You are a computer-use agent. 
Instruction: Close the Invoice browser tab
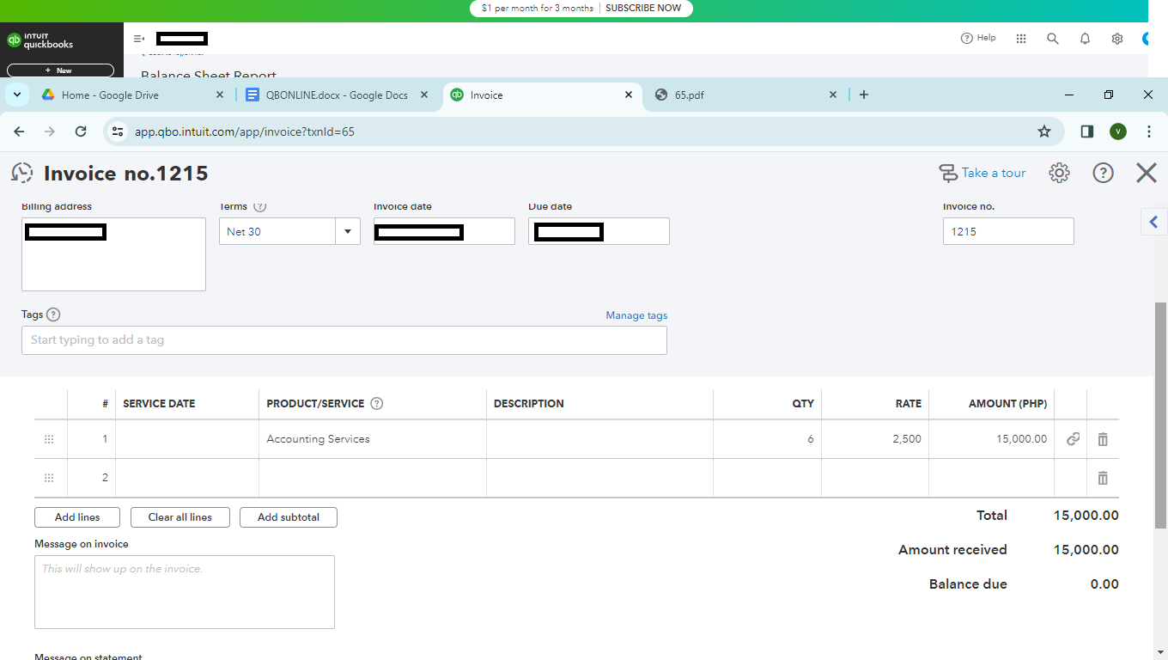[x=629, y=95]
